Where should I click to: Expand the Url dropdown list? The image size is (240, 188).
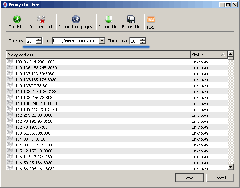click(102, 41)
